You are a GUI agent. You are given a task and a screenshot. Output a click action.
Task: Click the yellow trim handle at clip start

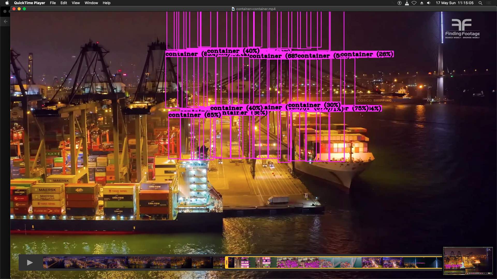click(226, 262)
